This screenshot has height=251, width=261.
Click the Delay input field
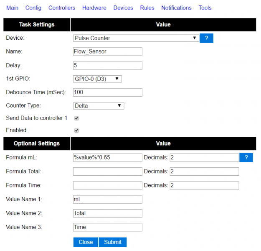point(107,65)
